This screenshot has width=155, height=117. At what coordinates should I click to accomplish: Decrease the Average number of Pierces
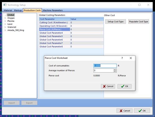point(115,71)
